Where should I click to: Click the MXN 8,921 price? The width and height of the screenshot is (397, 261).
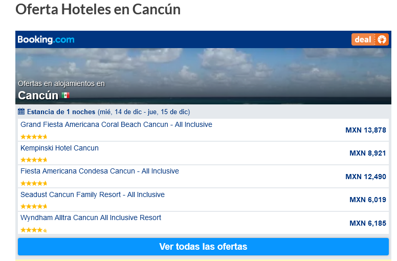tap(368, 153)
